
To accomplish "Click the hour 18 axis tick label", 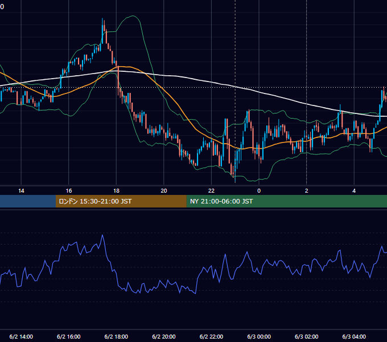I will coord(116,191).
